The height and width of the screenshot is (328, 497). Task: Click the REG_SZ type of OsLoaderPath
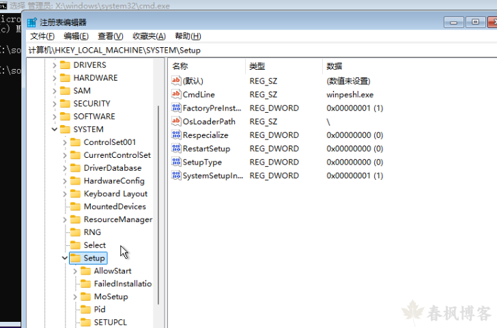264,122
